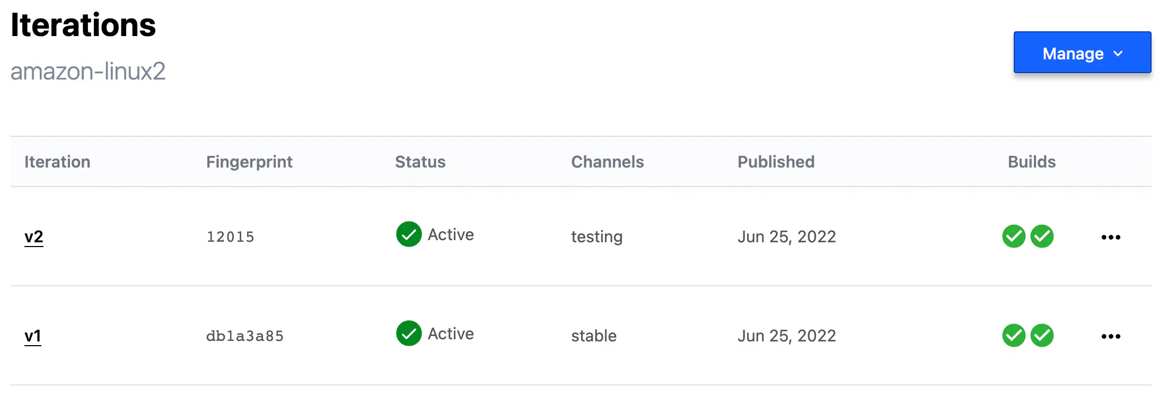Click the stable channel label
Viewport: 1159px width, 404px height.
coord(593,336)
